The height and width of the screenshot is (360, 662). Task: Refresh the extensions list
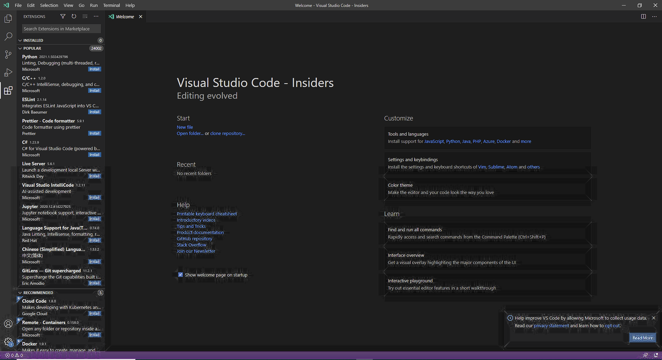tap(74, 16)
